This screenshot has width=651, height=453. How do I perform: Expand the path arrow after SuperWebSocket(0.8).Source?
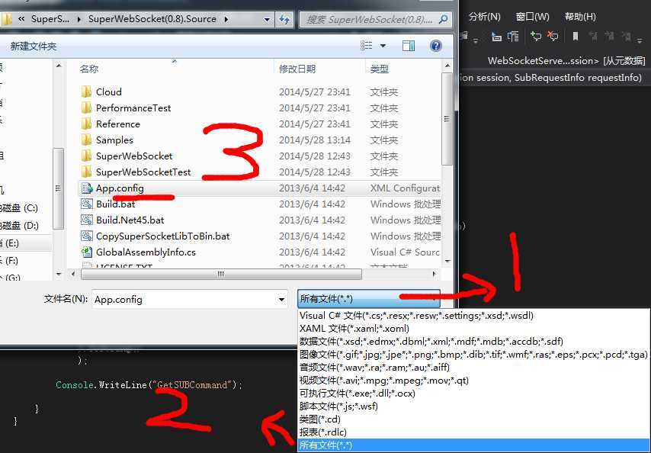pyautogui.click(x=226, y=19)
